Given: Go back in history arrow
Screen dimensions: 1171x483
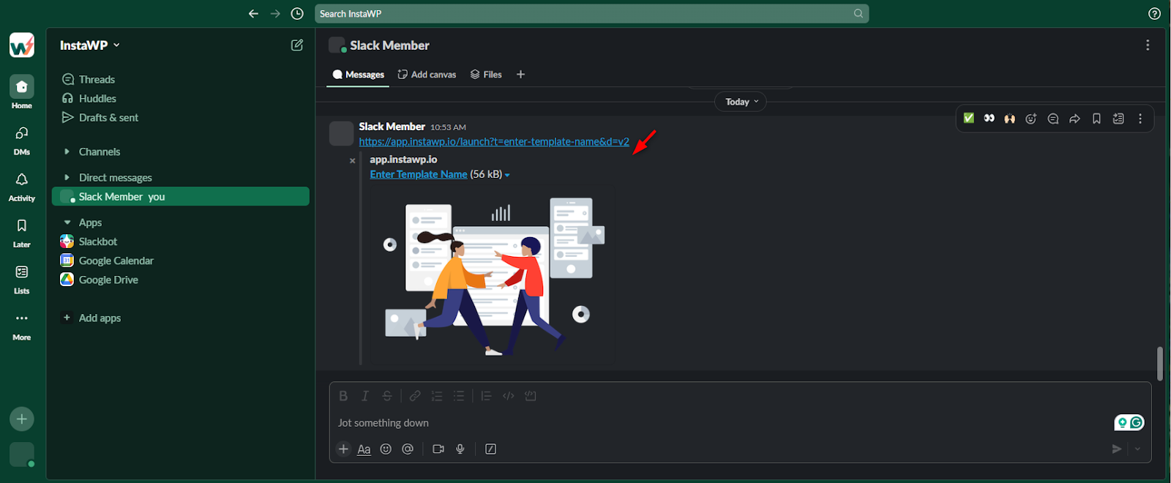Looking at the screenshot, I should [x=253, y=14].
